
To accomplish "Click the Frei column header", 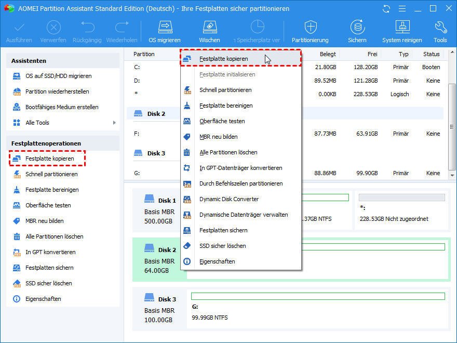I will [x=372, y=54].
